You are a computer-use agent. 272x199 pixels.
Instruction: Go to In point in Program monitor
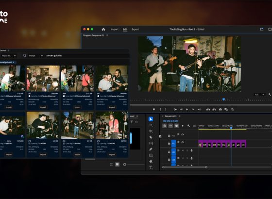click(175, 109)
